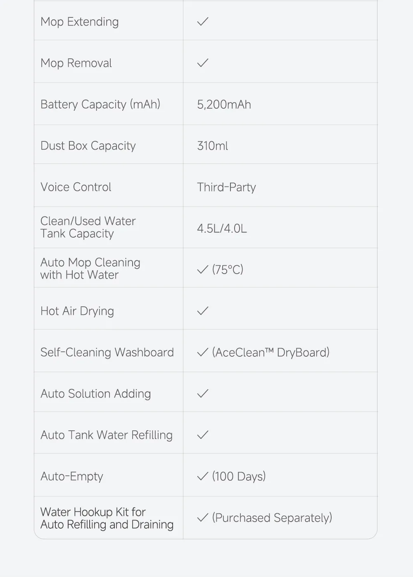The image size is (413, 577).
Task: Click the Third-Party voice control value
Action: [226, 187]
